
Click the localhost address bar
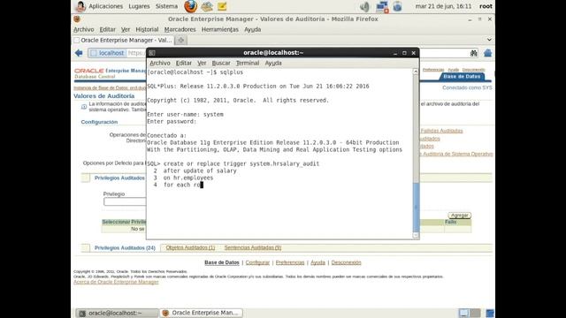point(118,53)
